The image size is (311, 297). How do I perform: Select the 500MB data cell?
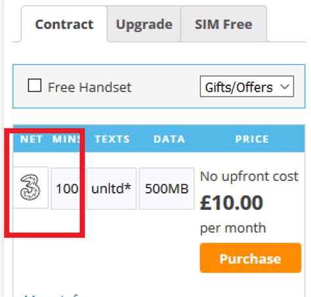coord(167,189)
